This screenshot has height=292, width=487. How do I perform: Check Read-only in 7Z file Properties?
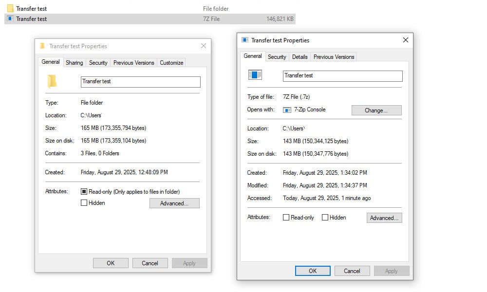(286, 218)
